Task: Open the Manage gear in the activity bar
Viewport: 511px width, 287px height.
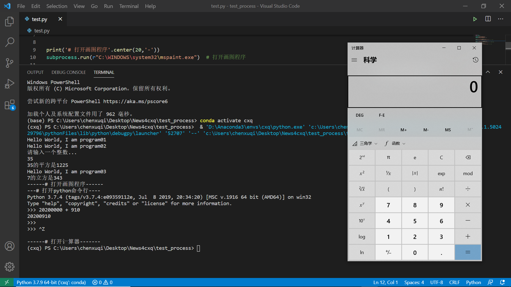Action: click(x=10, y=267)
